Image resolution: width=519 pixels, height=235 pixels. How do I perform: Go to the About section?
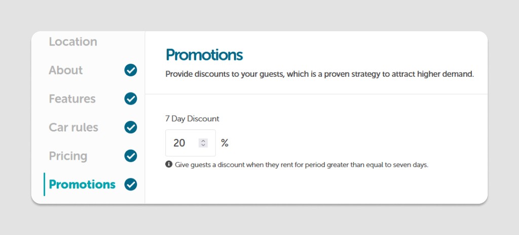65,70
